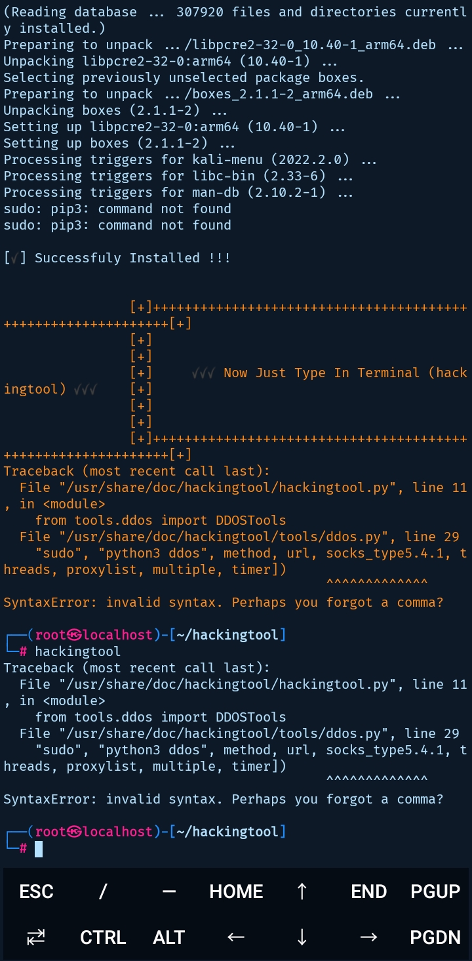
Task: Tap the forward slash key
Action: click(102, 891)
